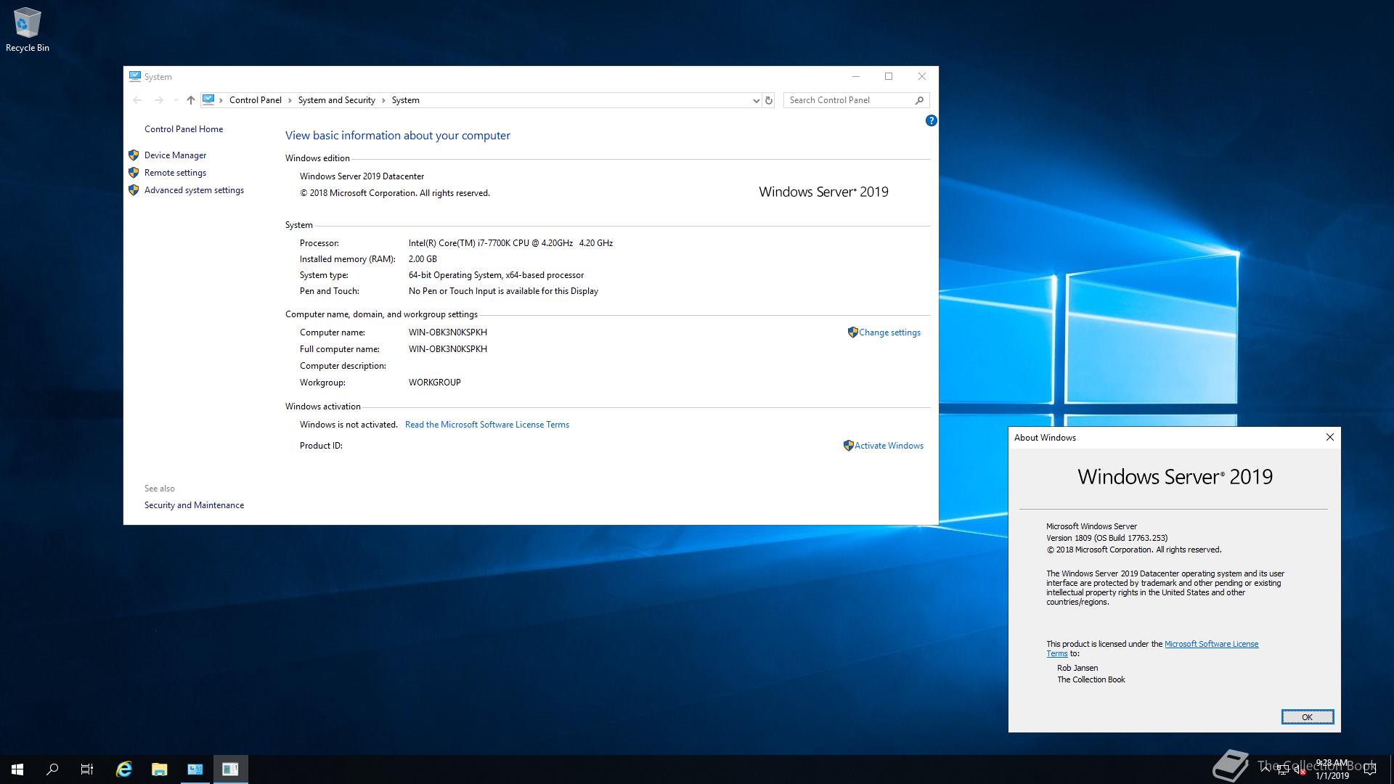Open taskbar search magnifier

[52, 769]
